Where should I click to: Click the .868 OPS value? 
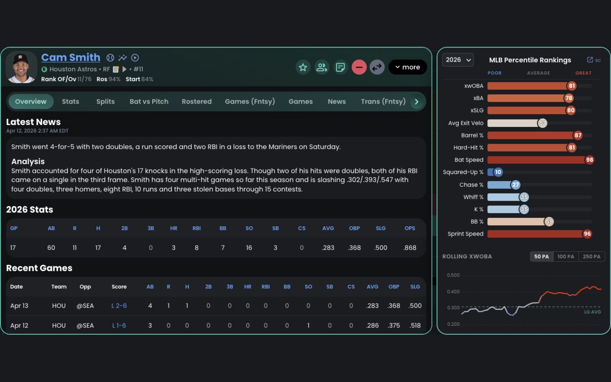(x=410, y=248)
